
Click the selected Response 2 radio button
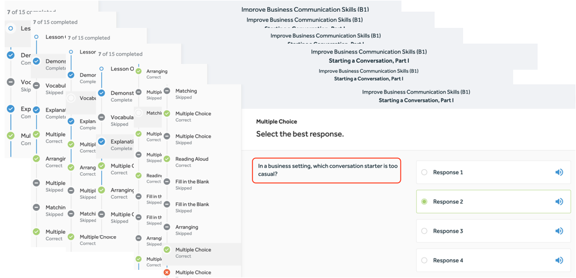pos(424,202)
